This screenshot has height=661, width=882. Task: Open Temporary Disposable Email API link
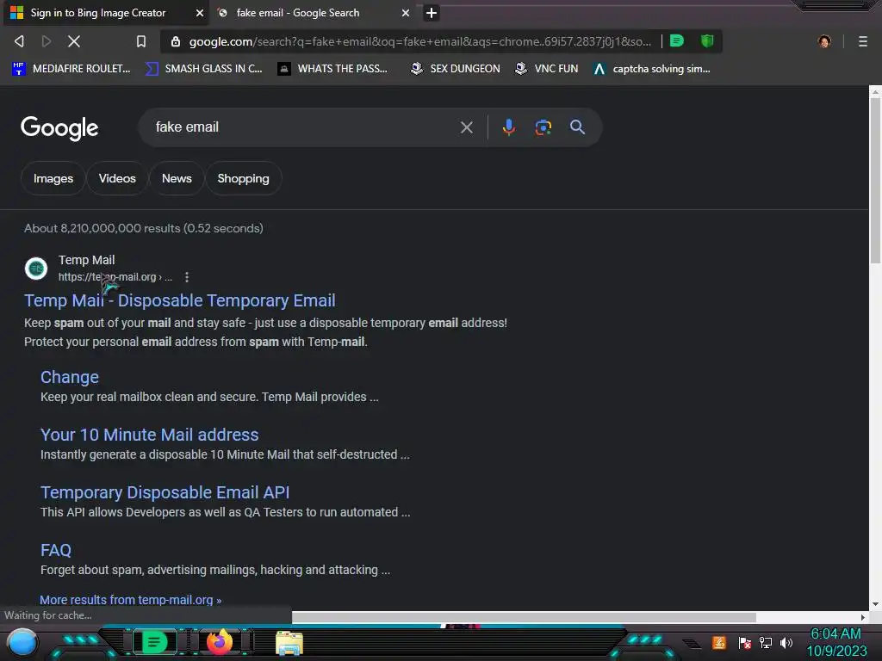coord(165,492)
